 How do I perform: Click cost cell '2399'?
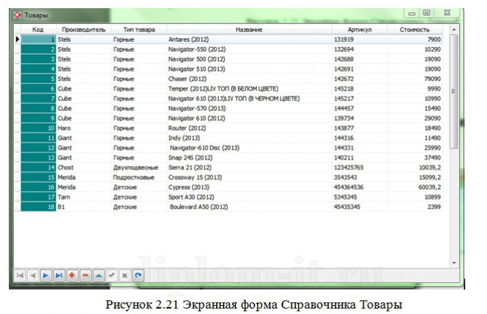tap(415, 207)
